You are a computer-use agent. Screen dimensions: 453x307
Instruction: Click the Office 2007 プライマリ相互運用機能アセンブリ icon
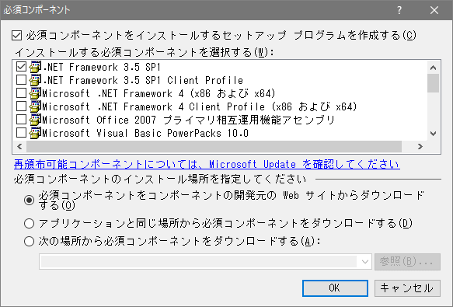pos(35,120)
